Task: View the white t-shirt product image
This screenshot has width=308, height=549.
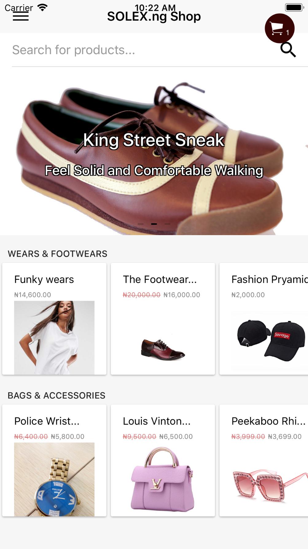Action: (x=54, y=338)
